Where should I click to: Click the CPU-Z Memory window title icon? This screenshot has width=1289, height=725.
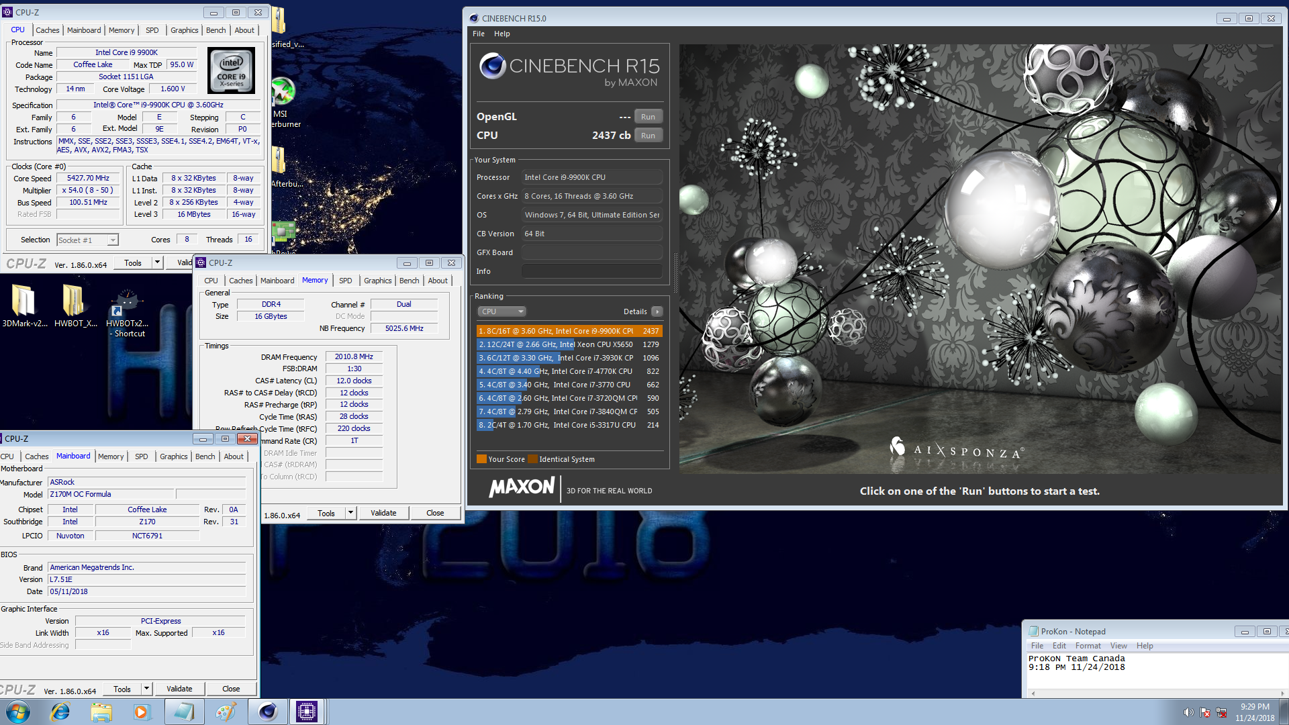201,262
